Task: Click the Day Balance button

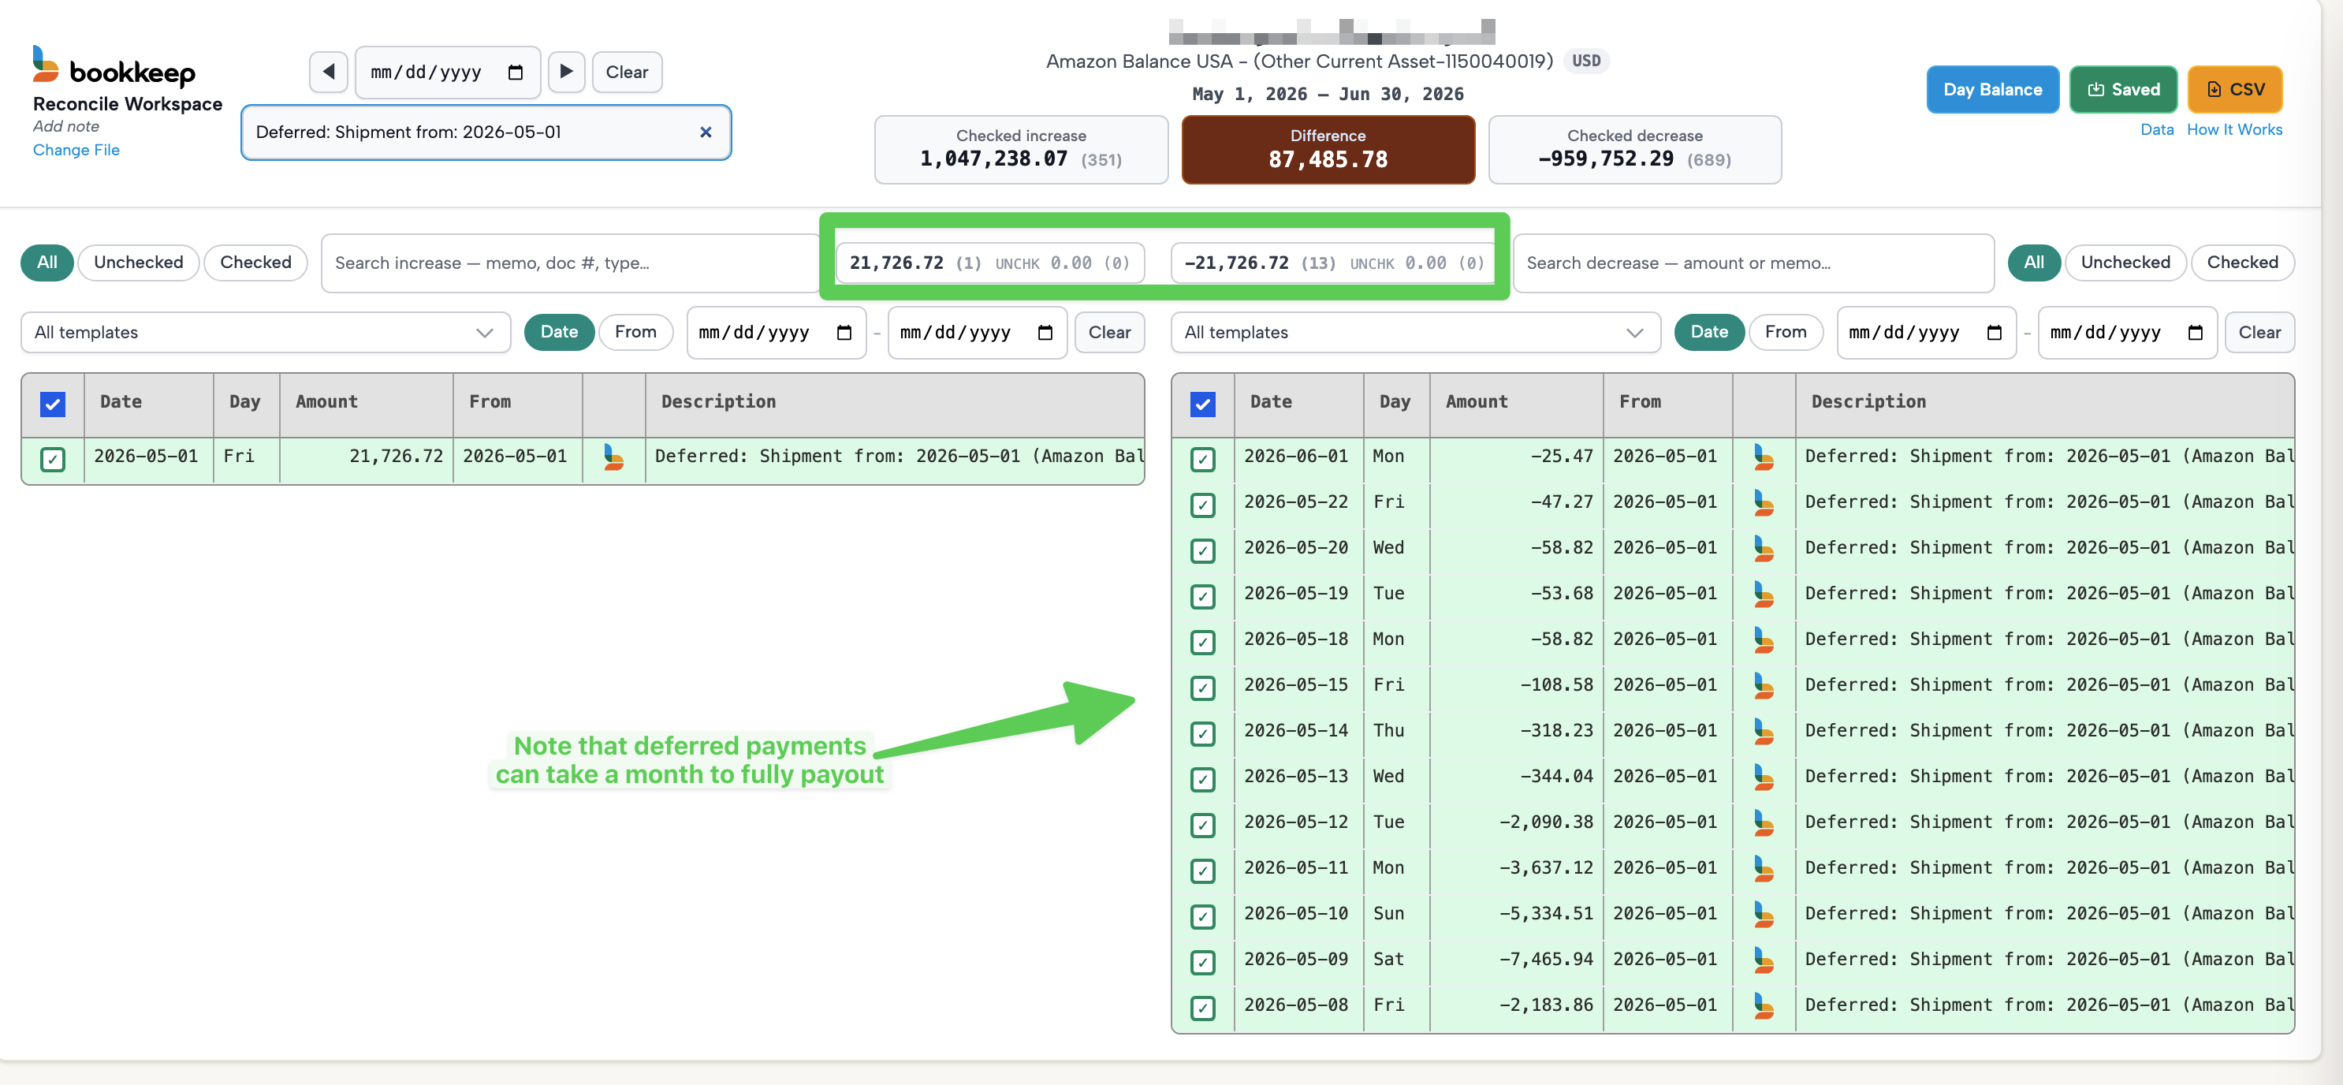Action: [x=1992, y=89]
